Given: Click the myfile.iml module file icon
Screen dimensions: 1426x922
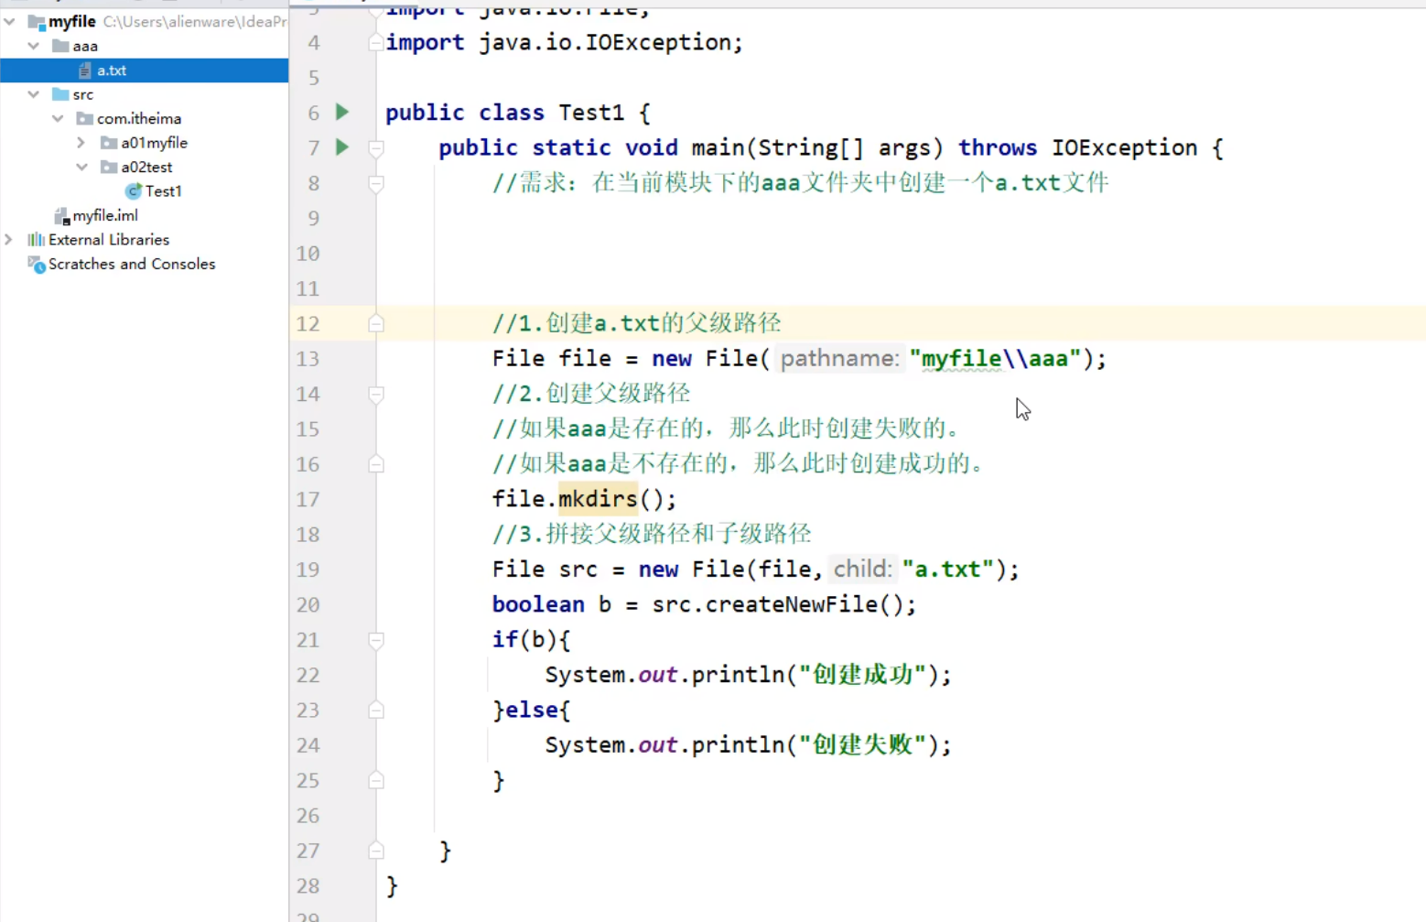Looking at the screenshot, I should point(61,215).
